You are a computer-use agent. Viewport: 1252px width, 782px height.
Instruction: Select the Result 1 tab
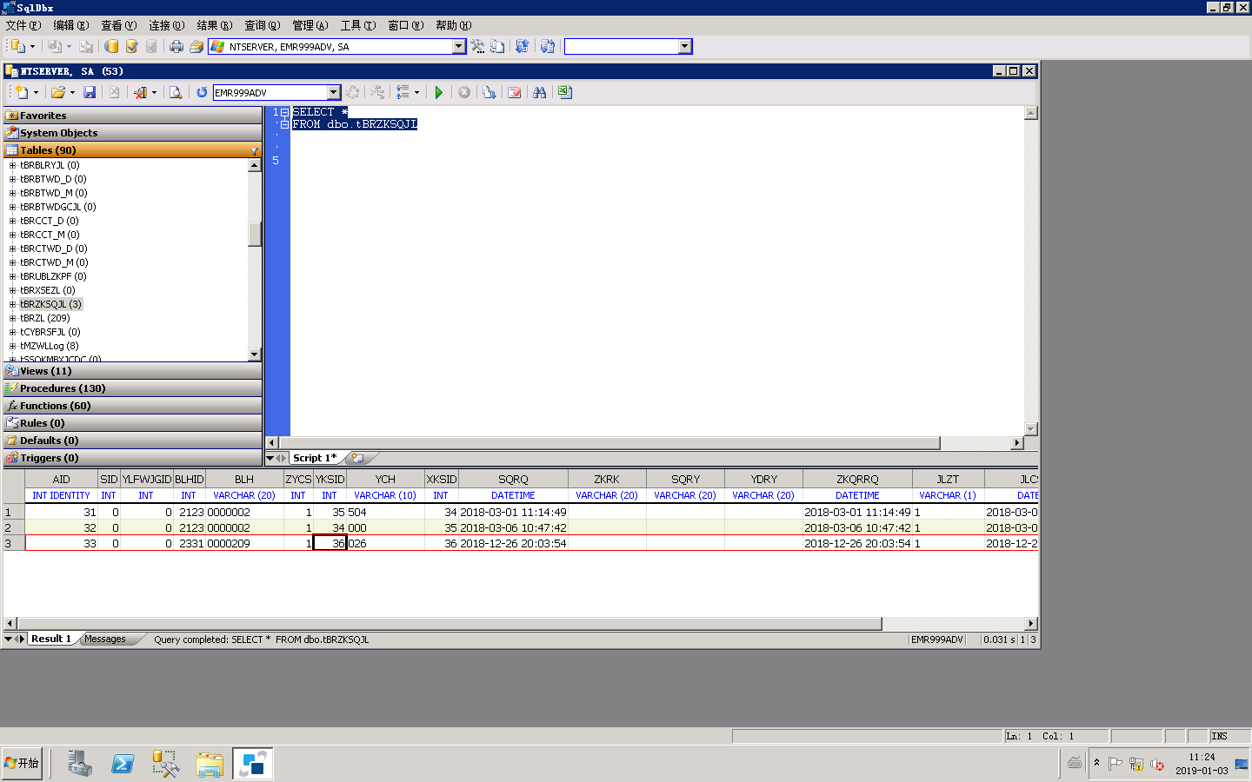pos(51,639)
